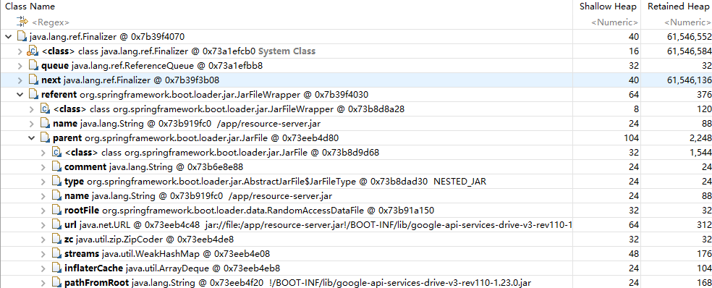Image resolution: width=712 pixels, height=288 pixels.
Task: Select name String row under parent JarFile
Action: 356,196
